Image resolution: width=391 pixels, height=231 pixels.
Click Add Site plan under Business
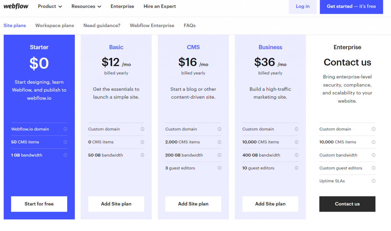270,204
